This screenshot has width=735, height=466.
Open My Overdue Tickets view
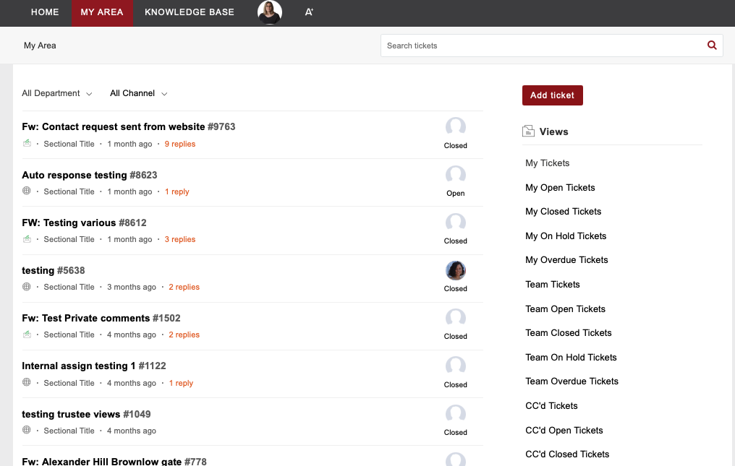pos(566,260)
